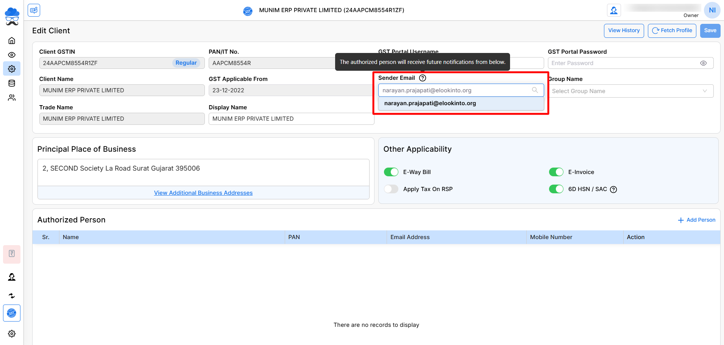Open the users group sidebar icon
The image size is (724, 345).
12,98
